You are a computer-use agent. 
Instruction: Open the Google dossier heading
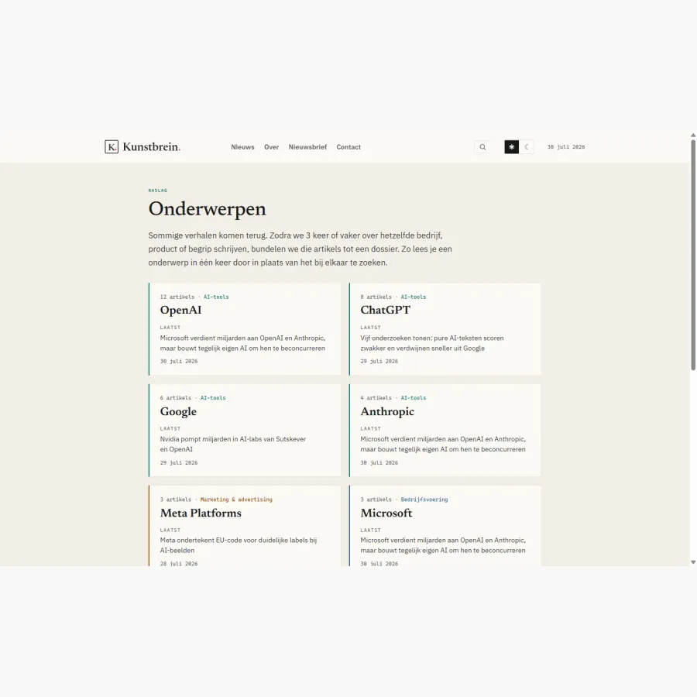coord(178,412)
